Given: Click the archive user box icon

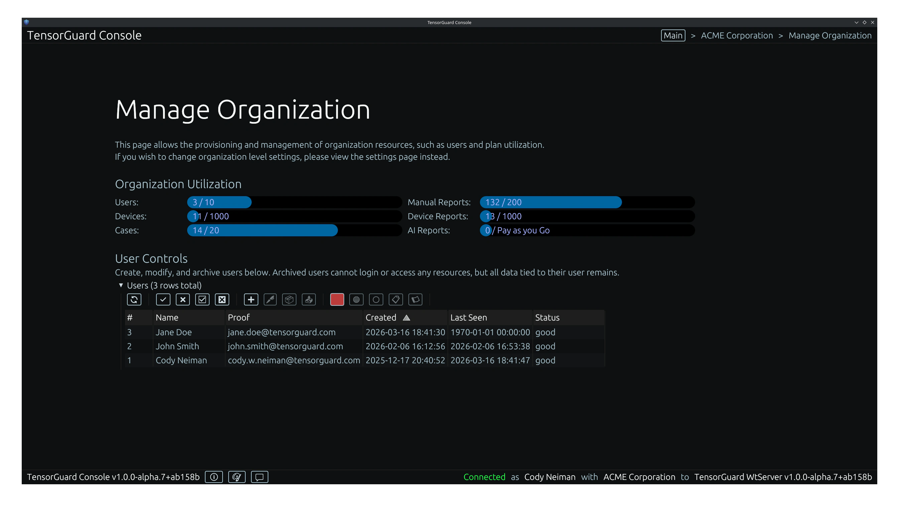Looking at the screenshot, I should (289, 299).
